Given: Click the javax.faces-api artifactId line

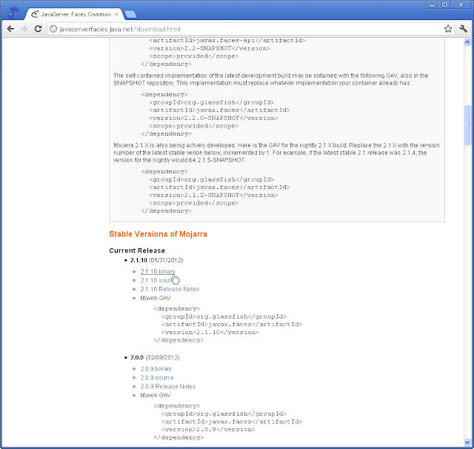Looking at the screenshot, I should coord(227,40).
